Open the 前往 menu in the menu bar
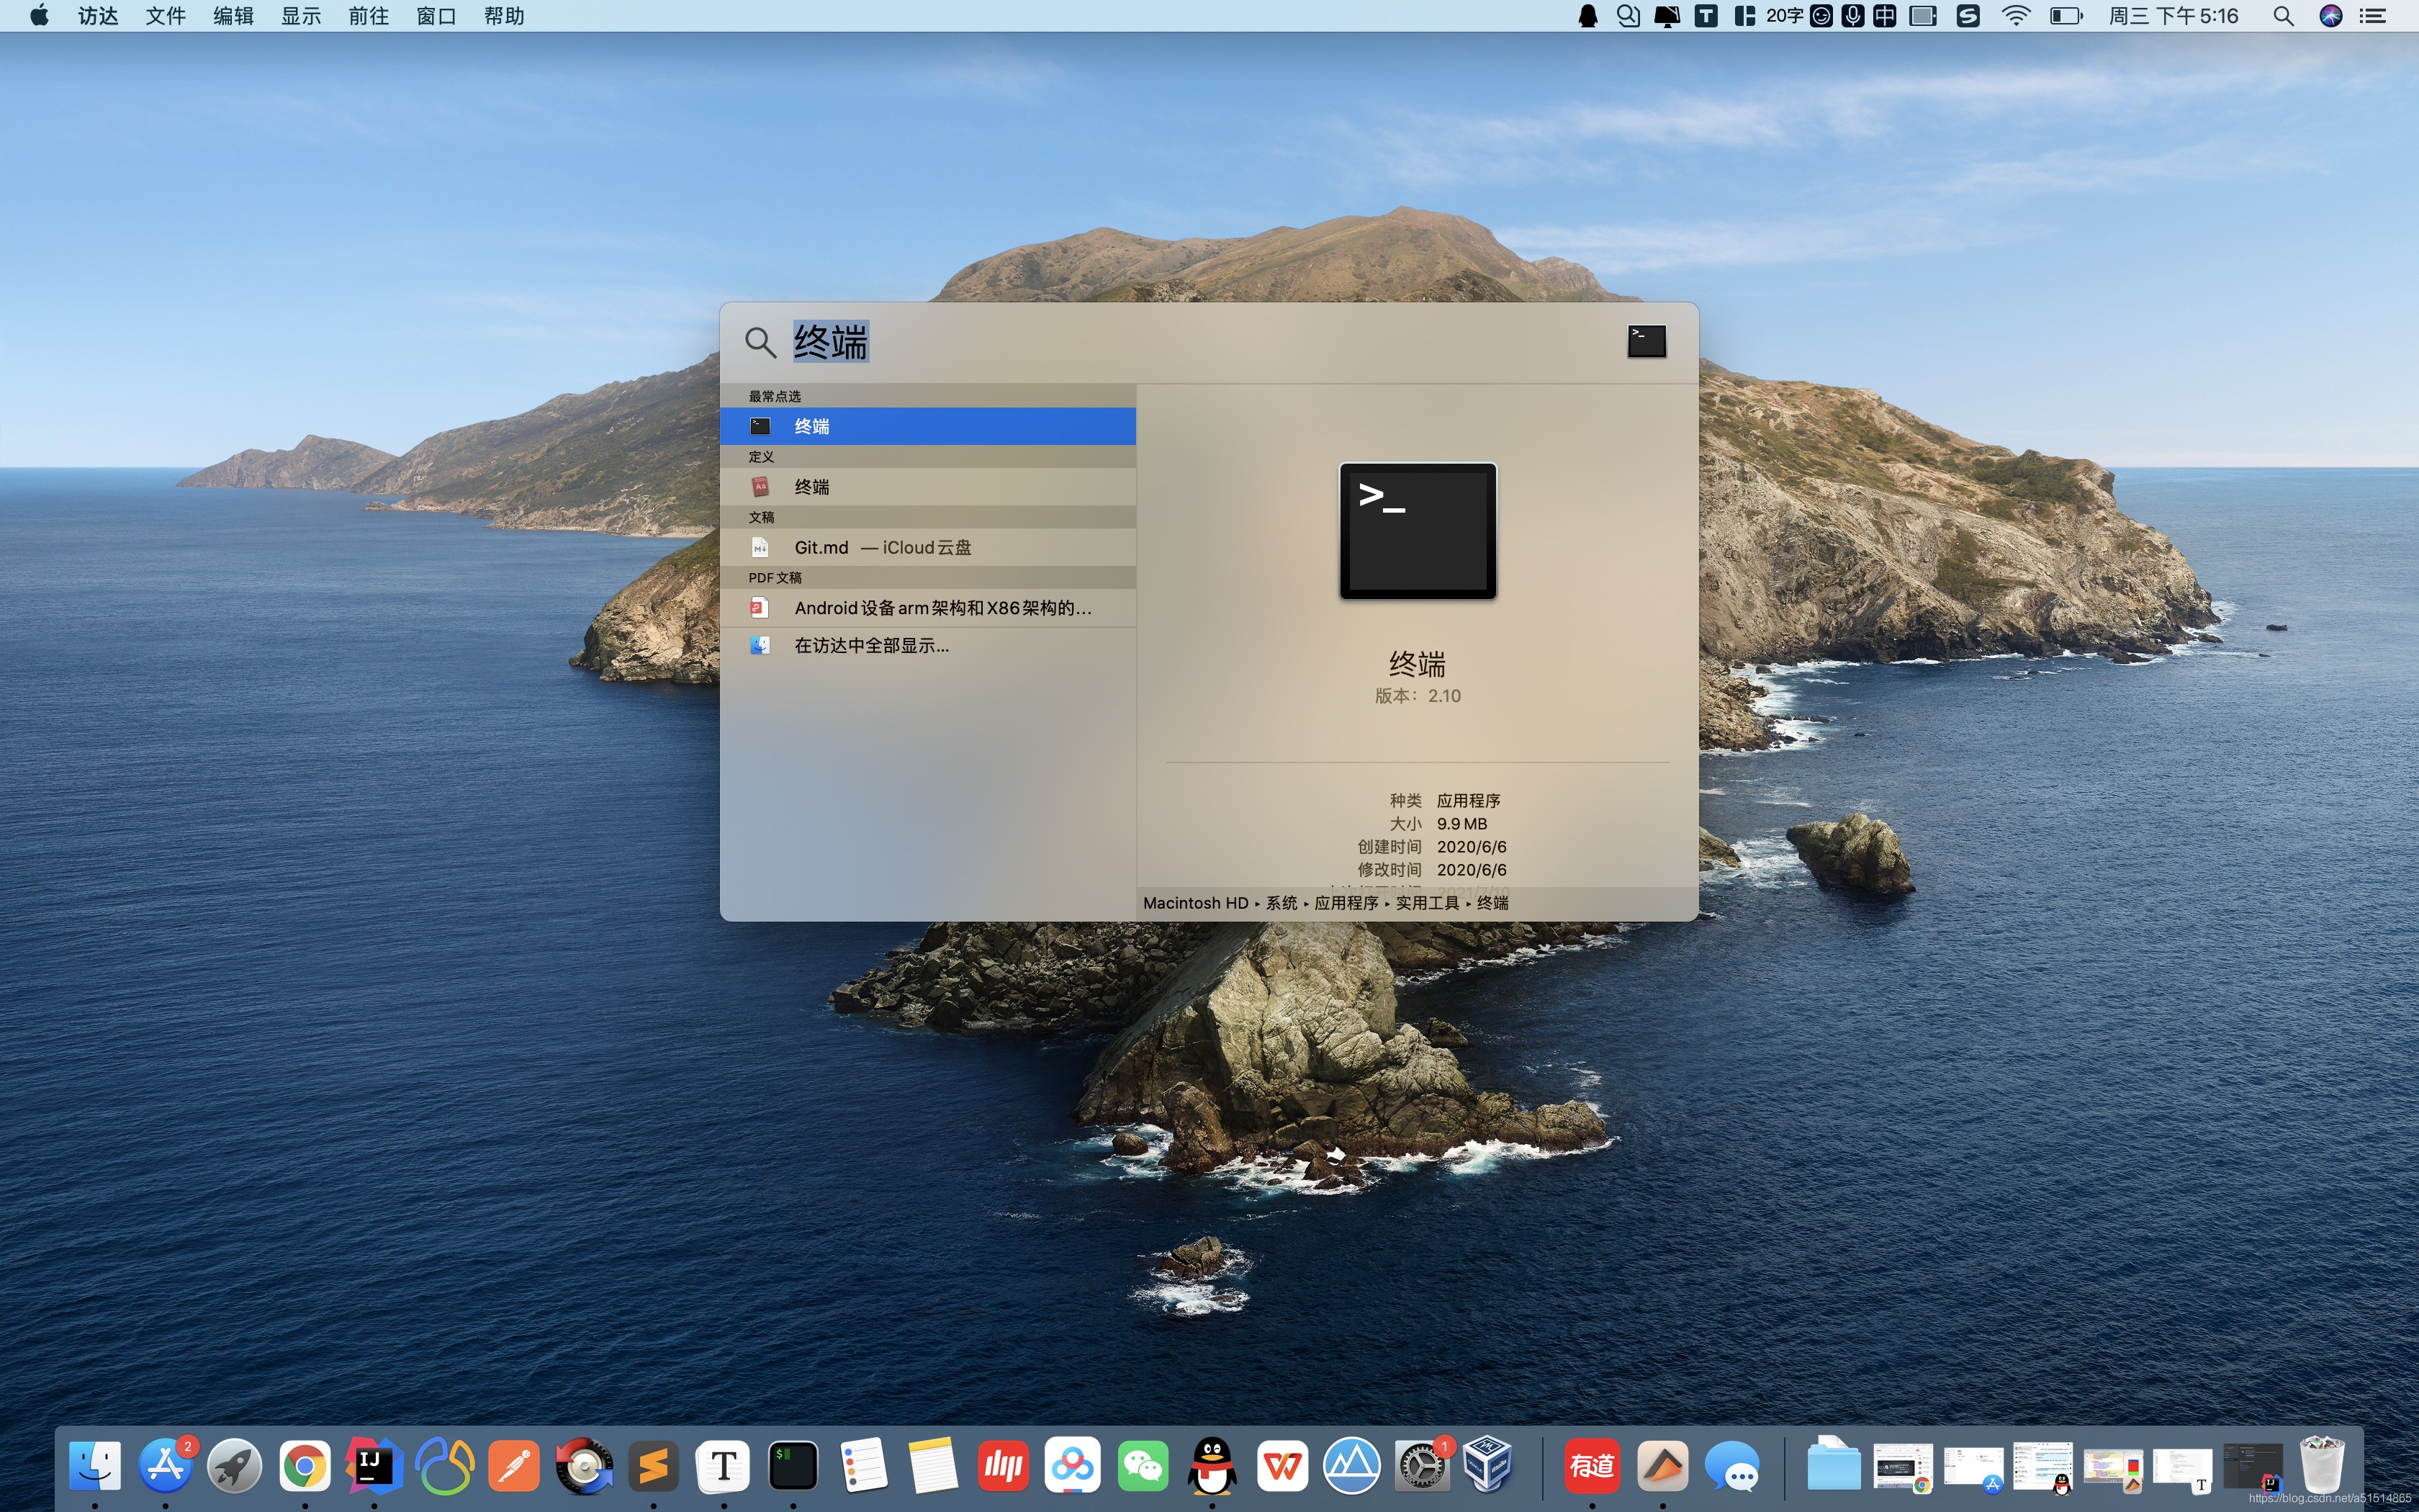This screenshot has width=2419, height=1512. 368,16
